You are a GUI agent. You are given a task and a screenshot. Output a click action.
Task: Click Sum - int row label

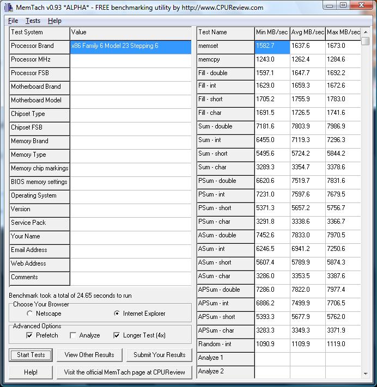pyautogui.click(x=226, y=141)
